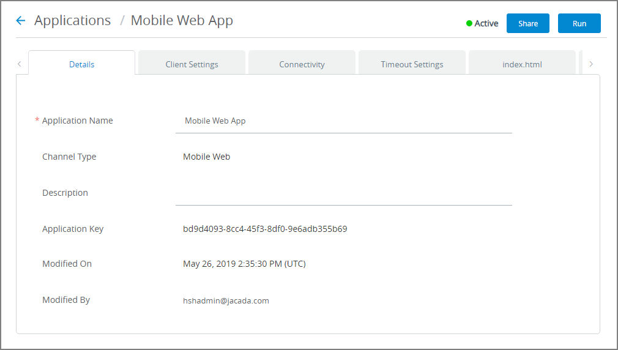
Task: Move tabs right with the right chevron
Action: (x=591, y=64)
